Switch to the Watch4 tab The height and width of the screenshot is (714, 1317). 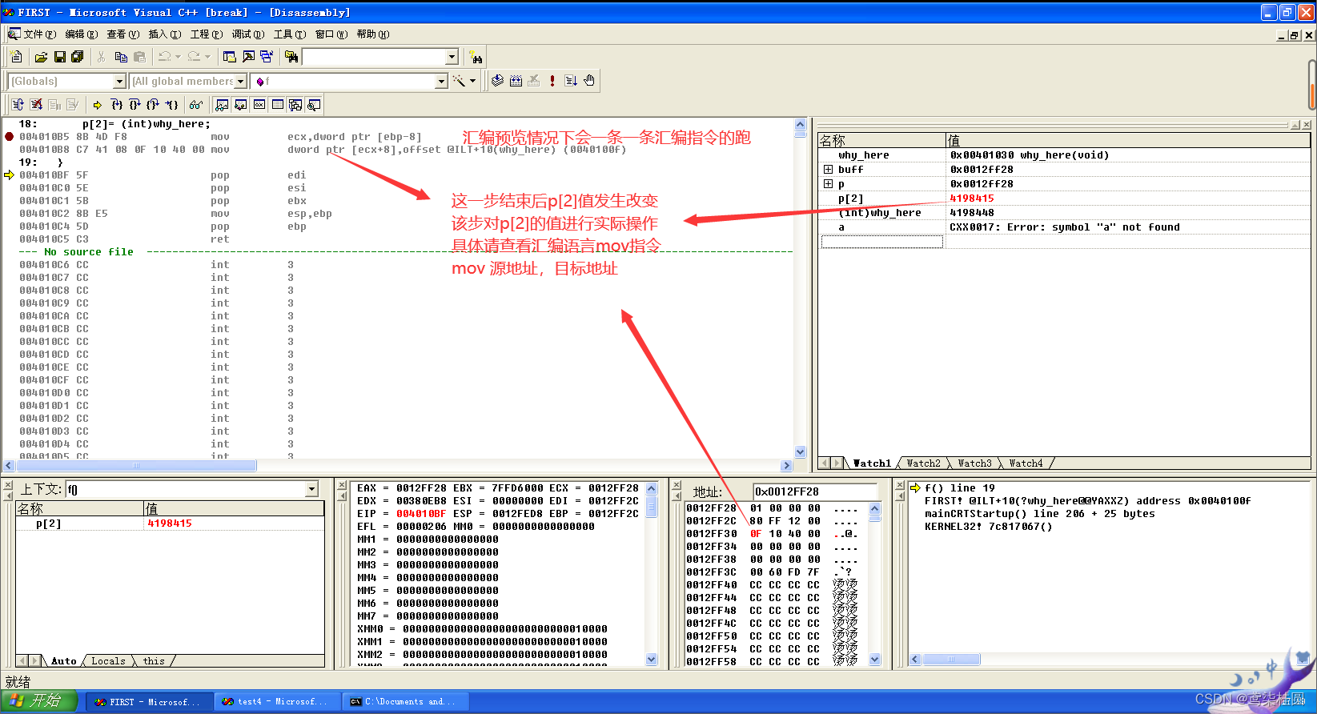pos(1026,463)
